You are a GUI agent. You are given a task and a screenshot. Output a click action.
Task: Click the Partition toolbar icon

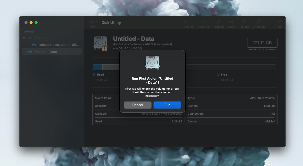click(x=218, y=22)
